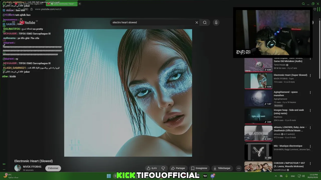Viewport: 321px width, 180px height.
Task: Click the main video album artwork
Action: [x=128, y=93]
